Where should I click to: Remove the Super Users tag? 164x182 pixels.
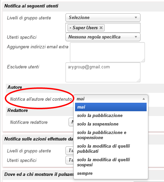point(101,28)
